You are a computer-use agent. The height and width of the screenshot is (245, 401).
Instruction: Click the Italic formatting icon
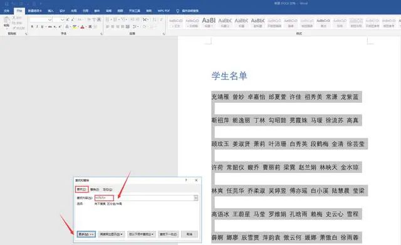[x=37, y=26]
